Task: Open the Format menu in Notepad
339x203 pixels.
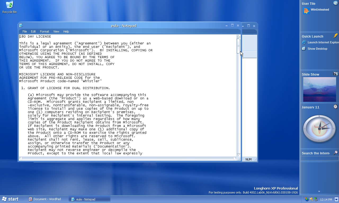Action: (44, 31)
